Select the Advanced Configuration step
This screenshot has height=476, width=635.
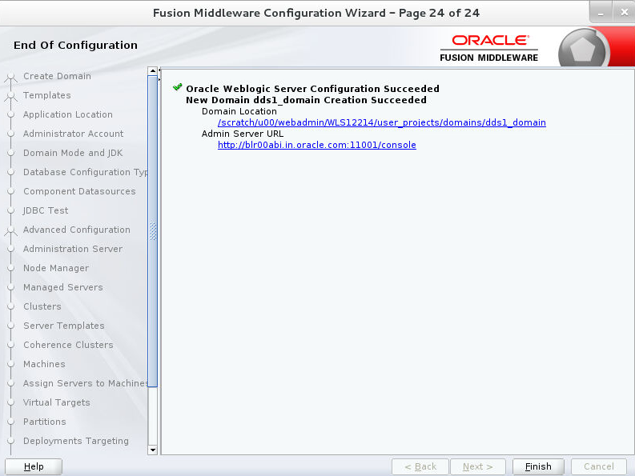(77, 230)
